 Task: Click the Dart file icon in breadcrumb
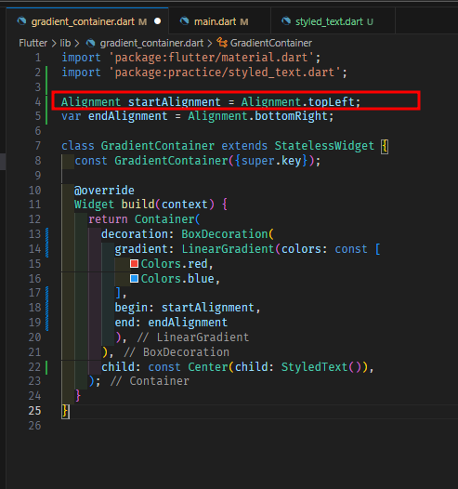[x=91, y=43]
